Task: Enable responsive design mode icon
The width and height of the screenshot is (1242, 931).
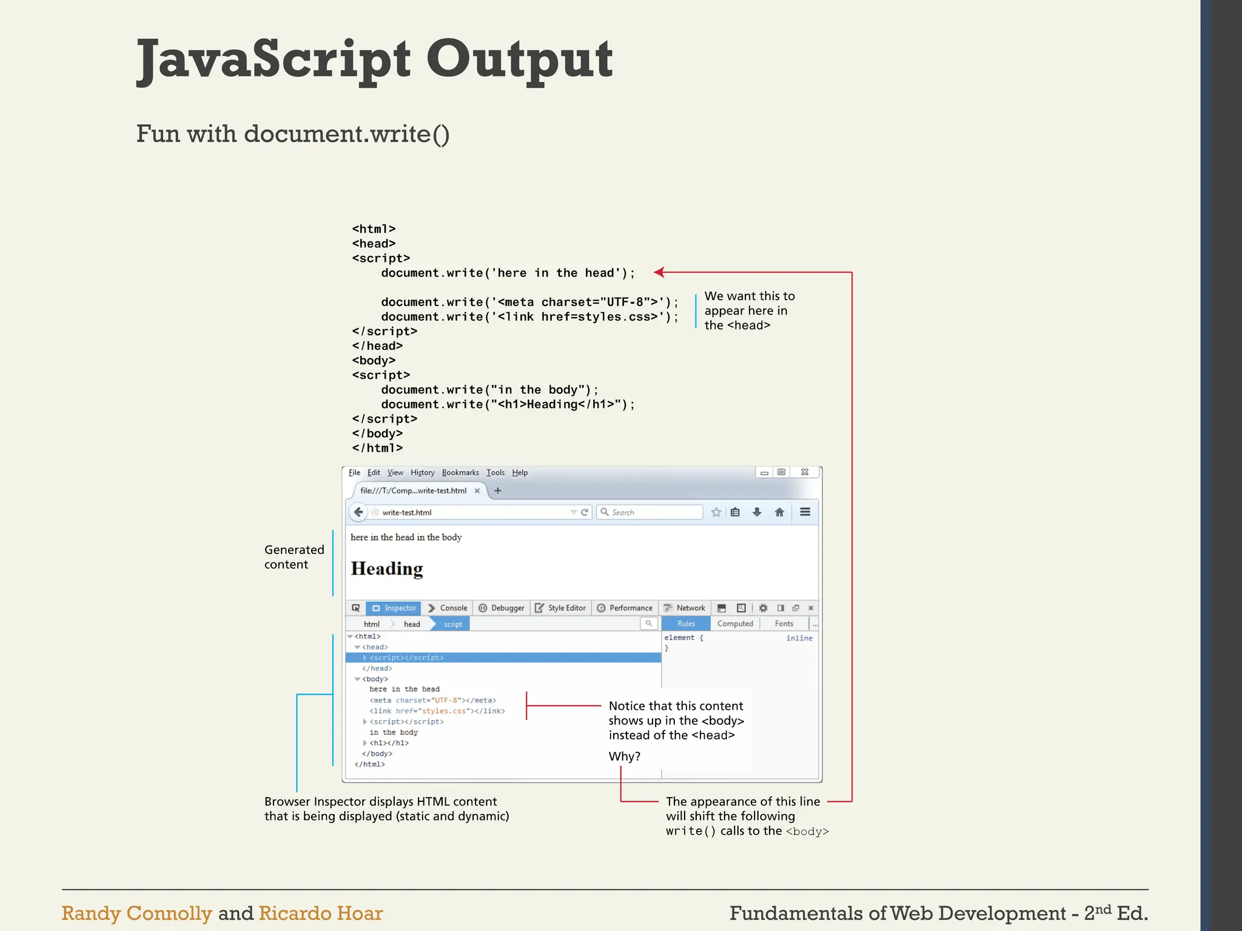Action: click(x=741, y=608)
